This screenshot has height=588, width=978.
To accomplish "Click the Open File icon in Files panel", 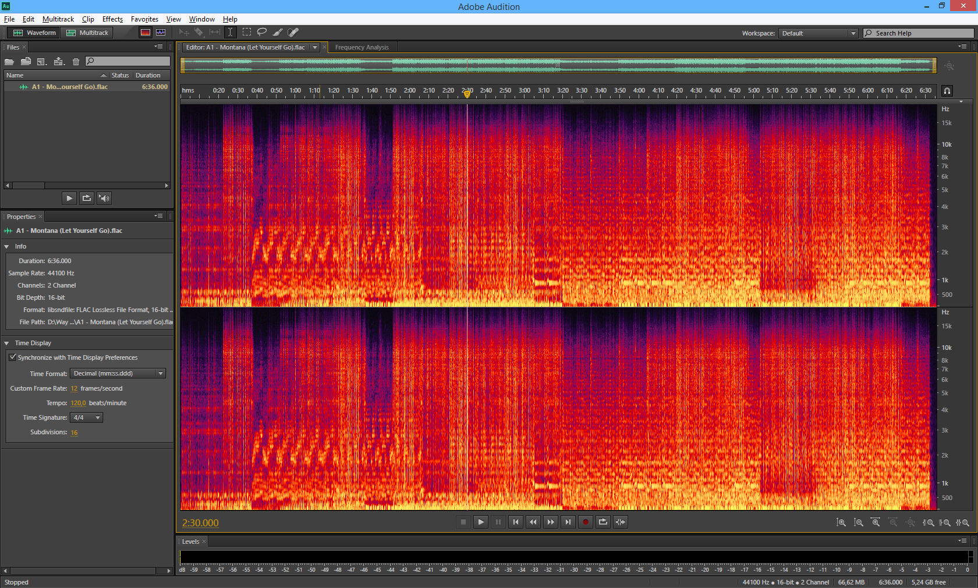I will (9, 61).
